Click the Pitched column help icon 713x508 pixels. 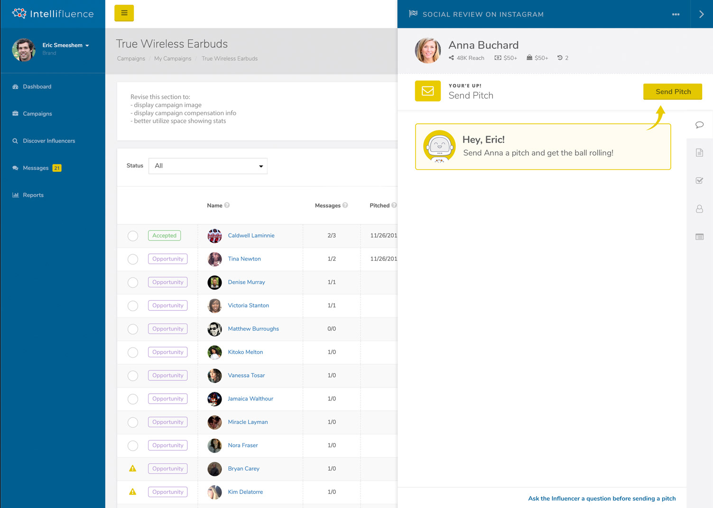[x=394, y=205]
